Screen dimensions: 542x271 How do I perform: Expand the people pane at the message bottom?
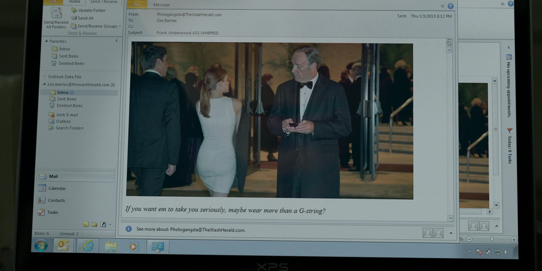[x=451, y=233]
